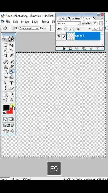This screenshot has height=193, width=108.
Task: Reset to default black and white colors
Action: (4, 113)
